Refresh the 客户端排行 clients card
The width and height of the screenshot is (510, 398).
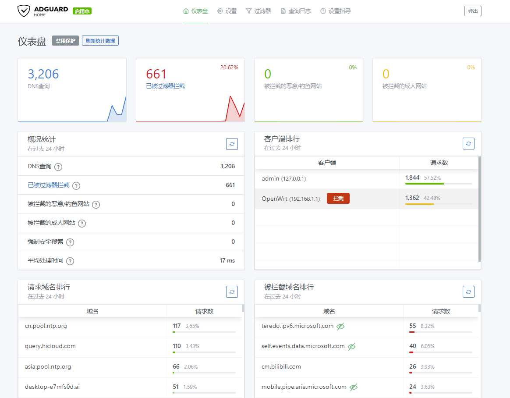(468, 143)
